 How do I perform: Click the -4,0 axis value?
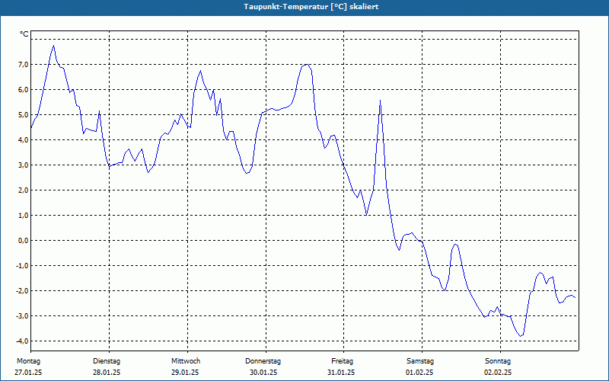click(22, 341)
